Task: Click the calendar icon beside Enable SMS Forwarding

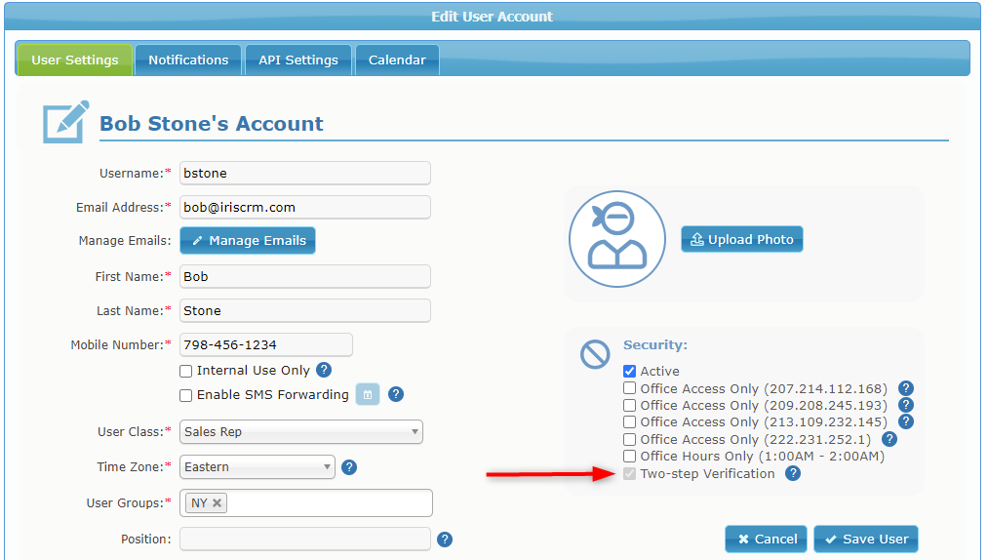Action: tap(368, 394)
